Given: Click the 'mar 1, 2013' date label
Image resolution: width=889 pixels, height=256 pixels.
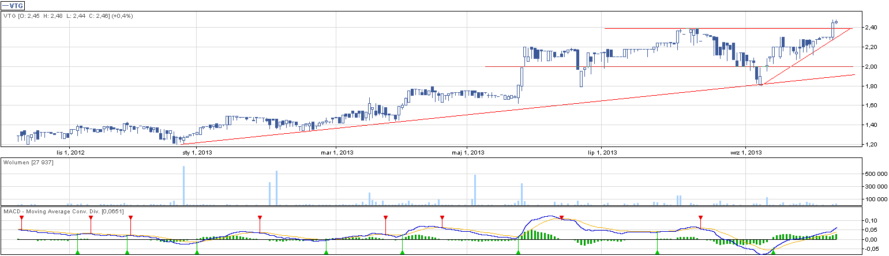Looking at the screenshot, I should pyautogui.click(x=338, y=153).
